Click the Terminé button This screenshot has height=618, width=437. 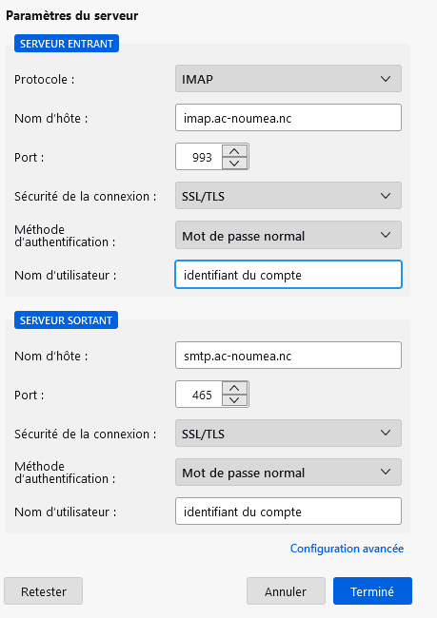(372, 591)
